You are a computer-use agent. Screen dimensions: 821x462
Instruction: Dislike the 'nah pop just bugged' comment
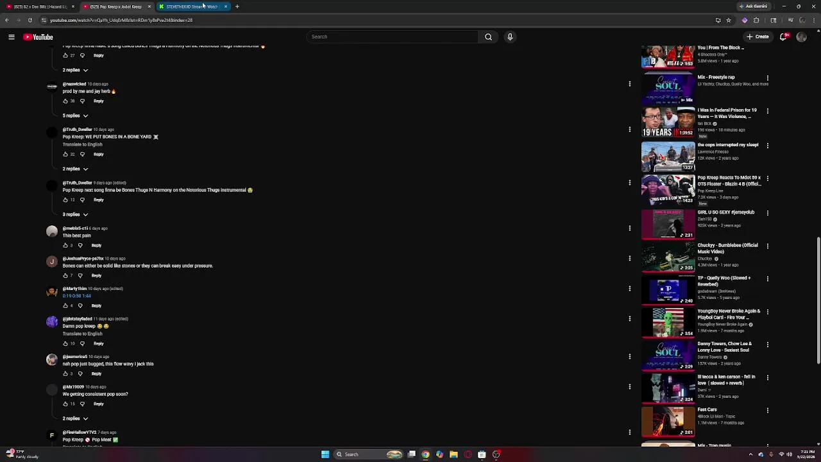pos(80,373)
